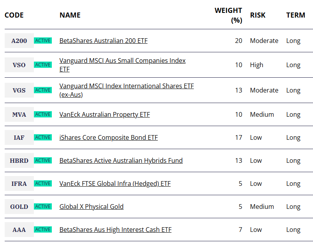This screenshot has height=244, width=313.
Task: Open VanEck Australian Property ETF link
Action: [104, 114]
